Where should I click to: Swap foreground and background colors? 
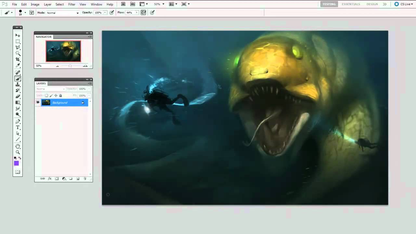(x=19, y=158)
